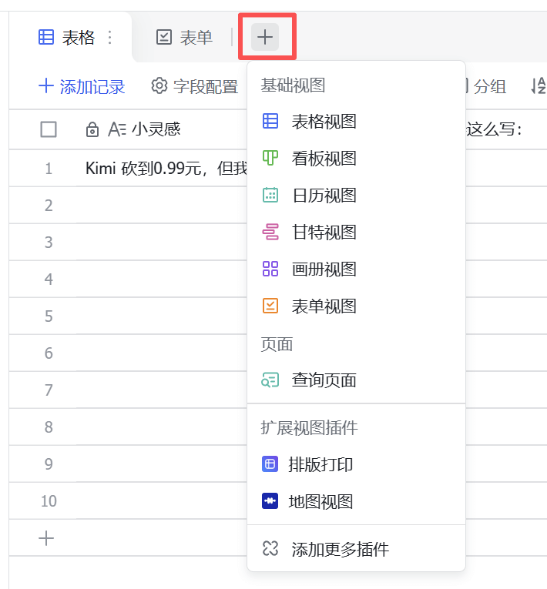
Task: Click 添加更多插件 at the menu bottom
Action: pos(340,549)
